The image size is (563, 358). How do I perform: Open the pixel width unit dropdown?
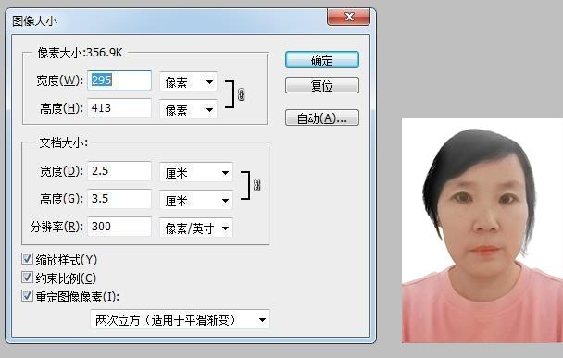pyautogui.click(x=189, y=82)
